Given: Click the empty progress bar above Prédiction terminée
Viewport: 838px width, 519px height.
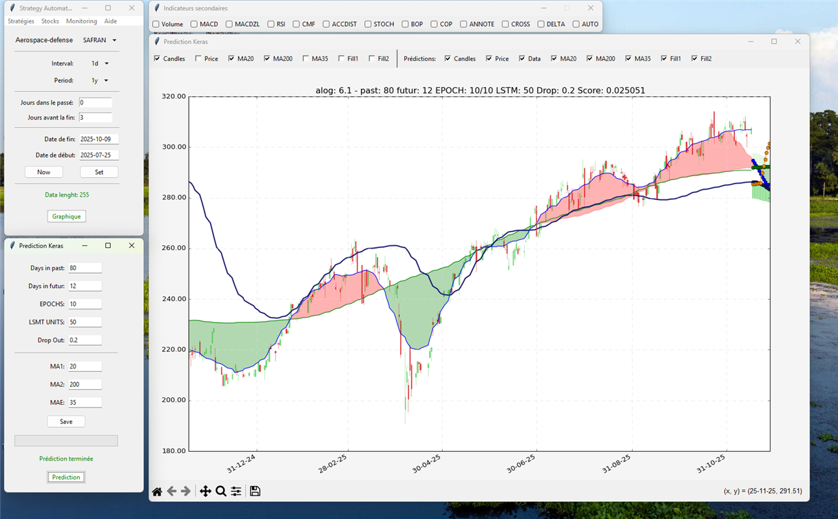Looking at the screenshot, I should coord(66,441).
